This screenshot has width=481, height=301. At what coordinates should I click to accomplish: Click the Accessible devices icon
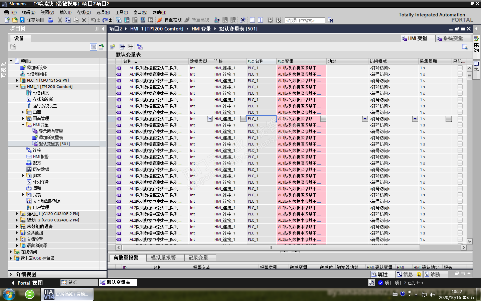[x=217, y=20]
